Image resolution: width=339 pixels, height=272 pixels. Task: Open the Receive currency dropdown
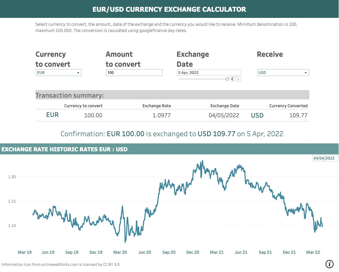click(283, 73)
